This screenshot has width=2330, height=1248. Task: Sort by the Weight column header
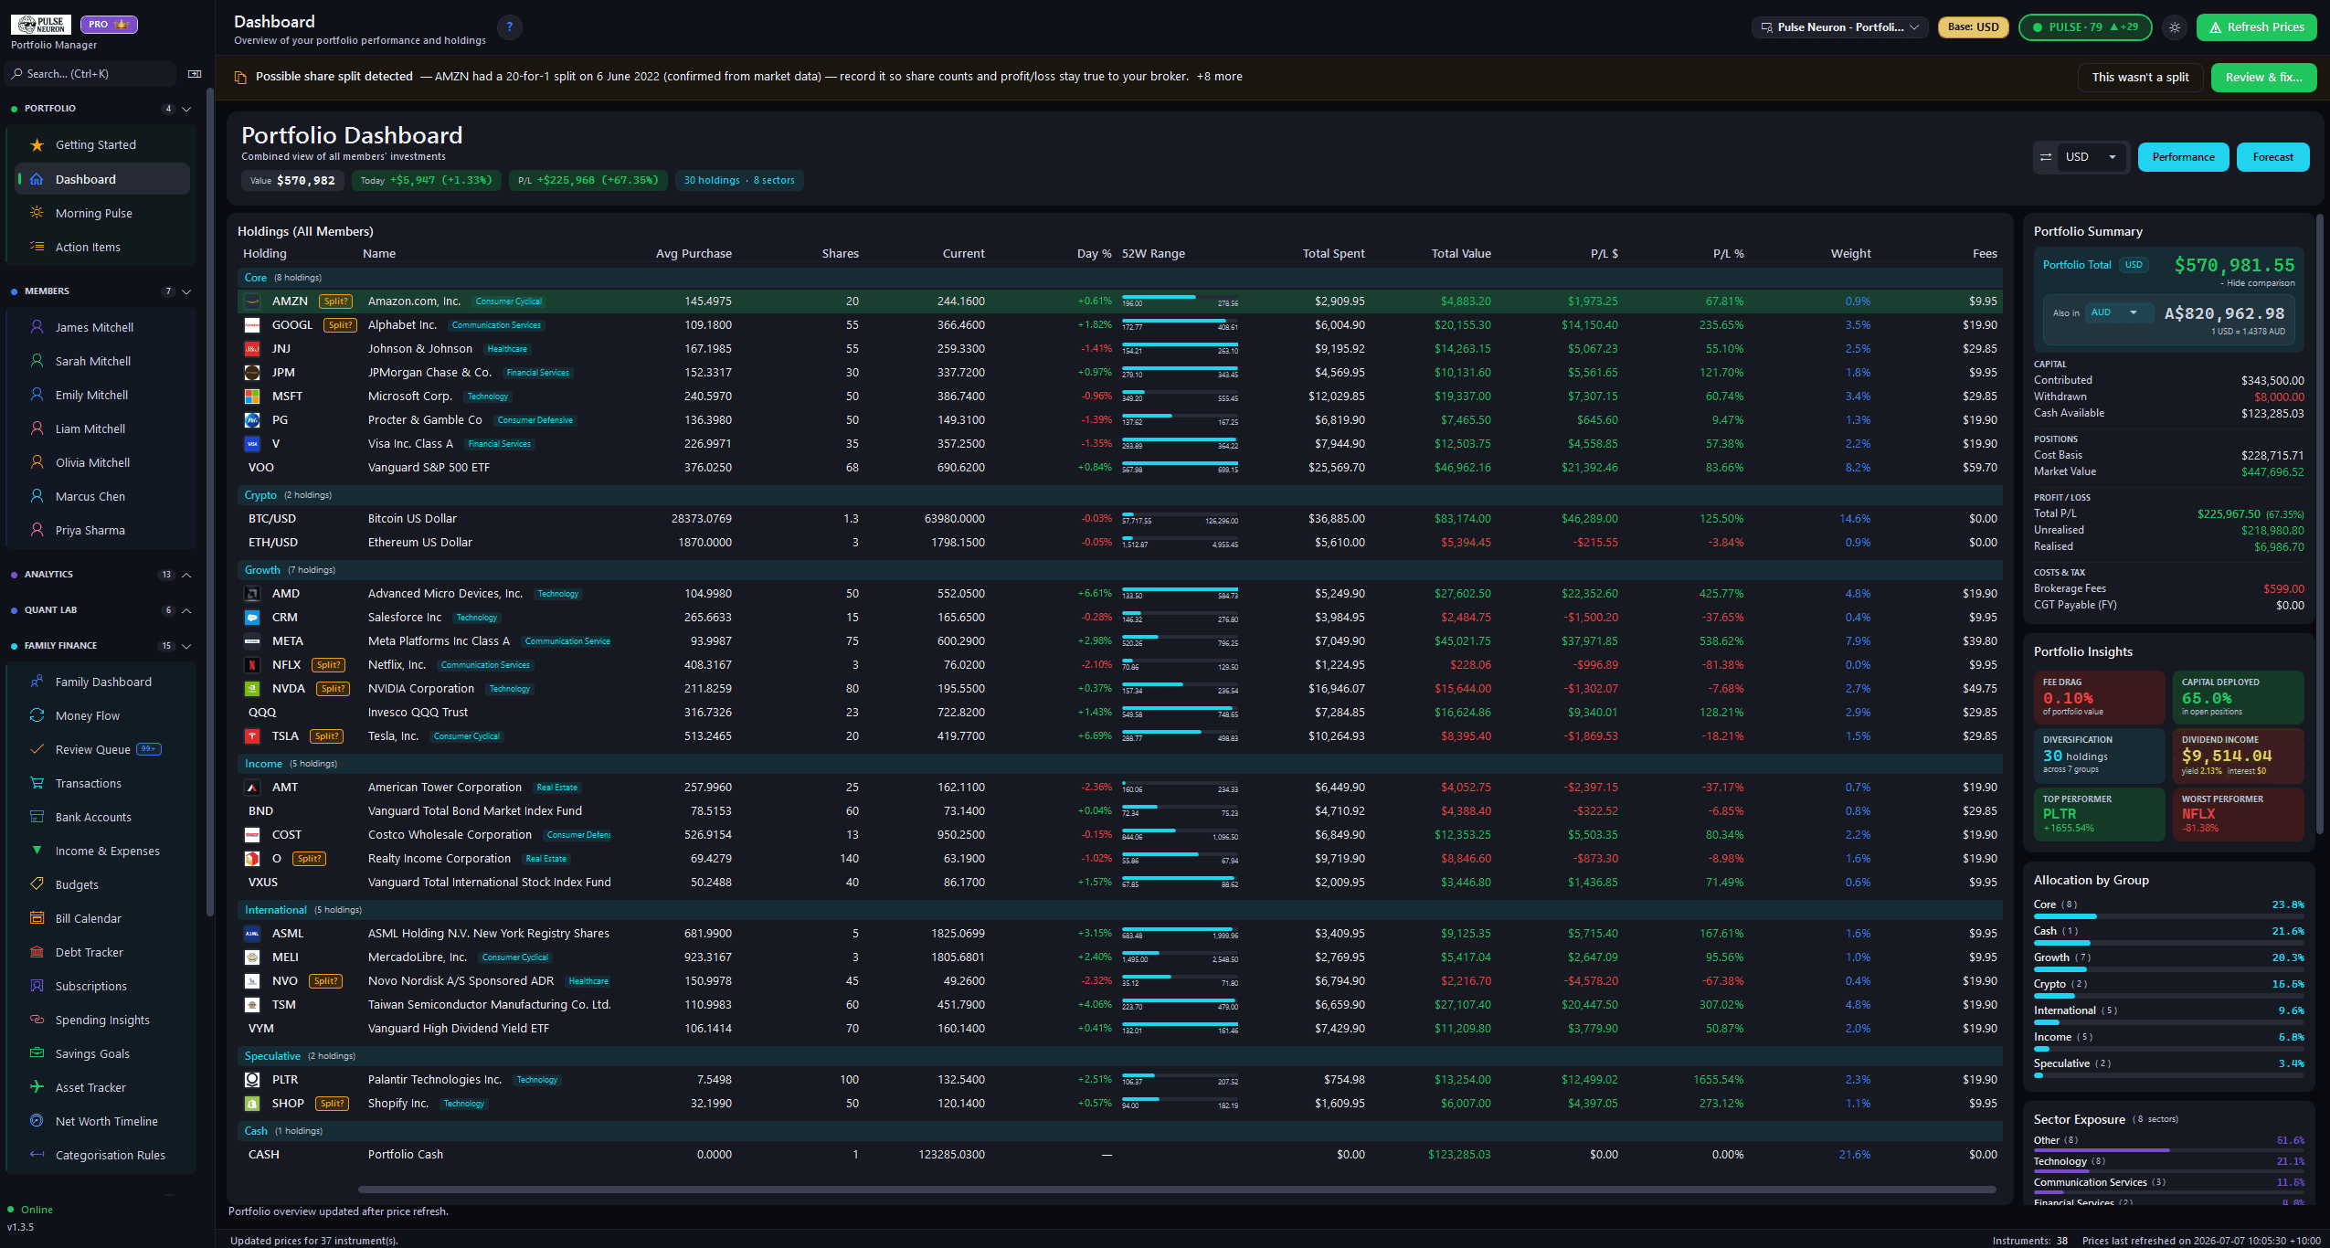coord(1850,254)
